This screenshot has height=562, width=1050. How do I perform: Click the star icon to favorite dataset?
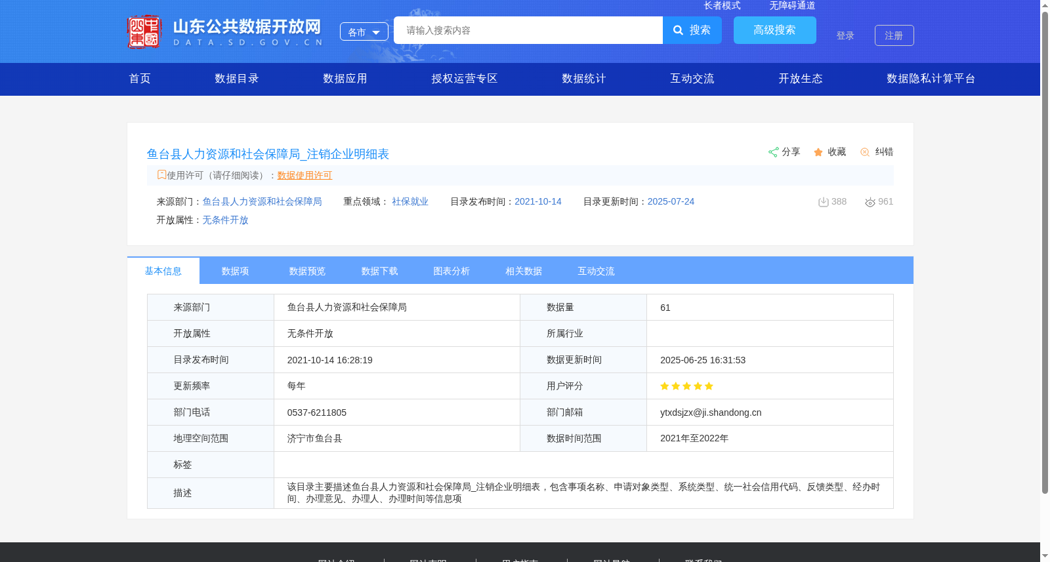tap(818, 152)
